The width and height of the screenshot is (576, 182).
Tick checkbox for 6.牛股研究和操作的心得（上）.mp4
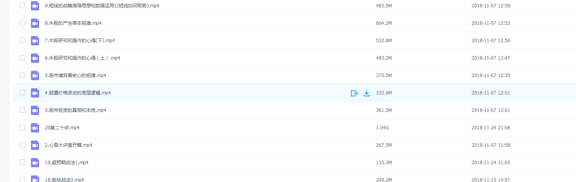(x=22, y=58)
